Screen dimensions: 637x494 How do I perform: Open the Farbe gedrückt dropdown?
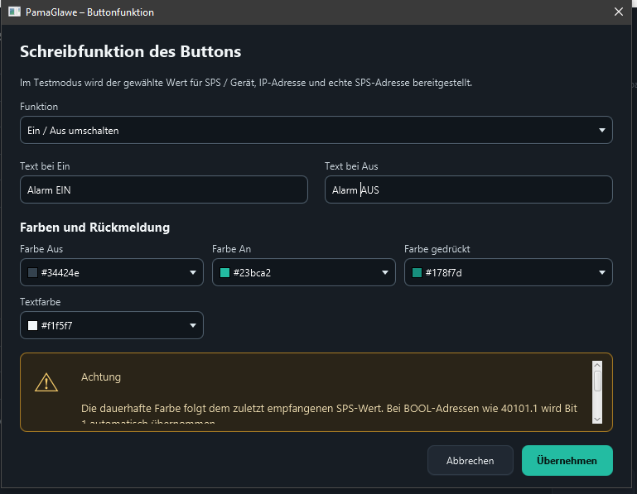pos(509,272)
